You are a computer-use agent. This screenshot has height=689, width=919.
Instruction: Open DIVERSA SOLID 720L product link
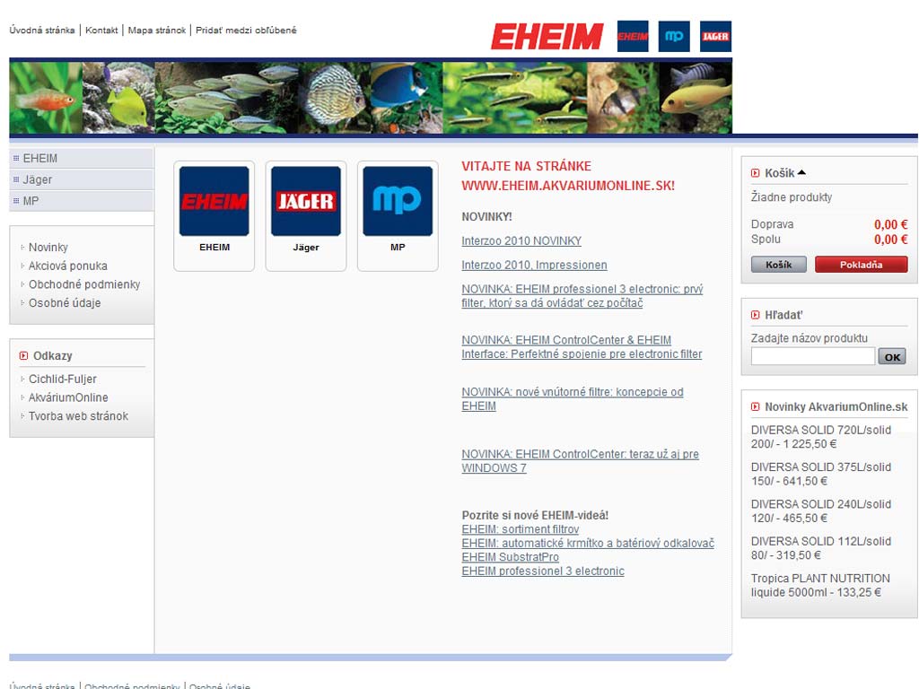(821, 437)
